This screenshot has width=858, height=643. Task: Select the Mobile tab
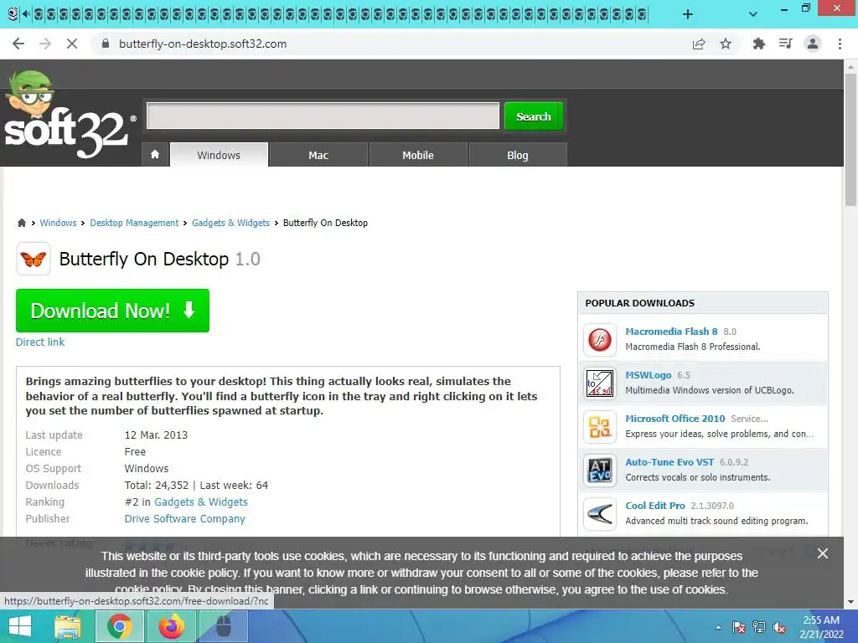418,155
